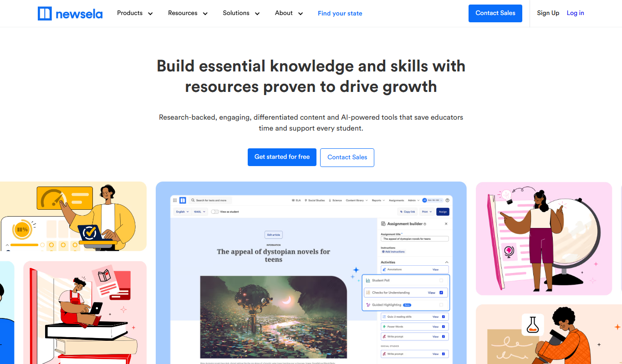Open Assignments in the mockup navigation
Screen dimensions: 622x364
[x=397, y=200]
